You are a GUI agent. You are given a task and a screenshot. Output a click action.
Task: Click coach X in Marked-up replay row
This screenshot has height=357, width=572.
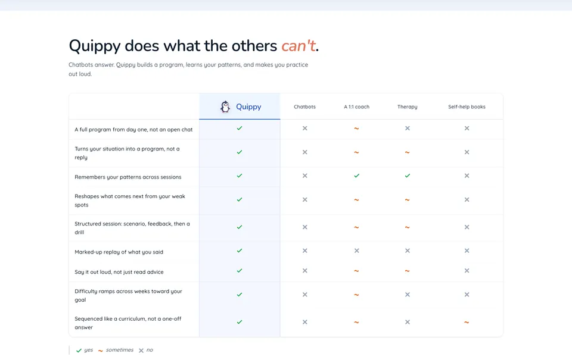coord(356,250)
